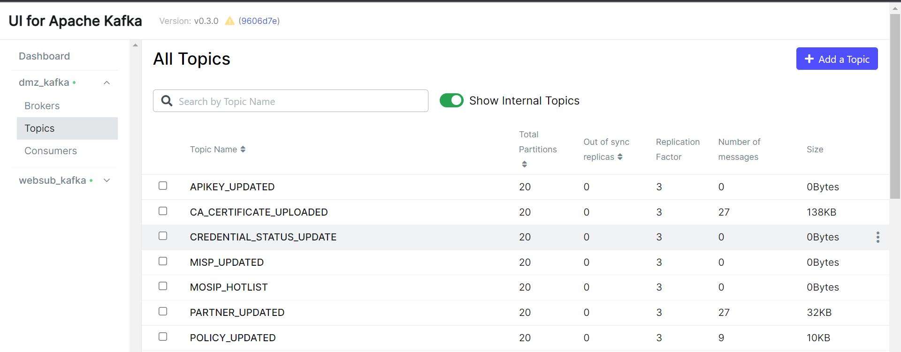Click the 32KB size value
This screenshot has height=352, width=901.
click(x=819, y=313)
